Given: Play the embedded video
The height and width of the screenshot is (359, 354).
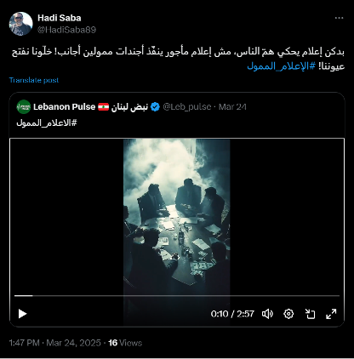Looking at the screenshot, I should coord(22,314).
